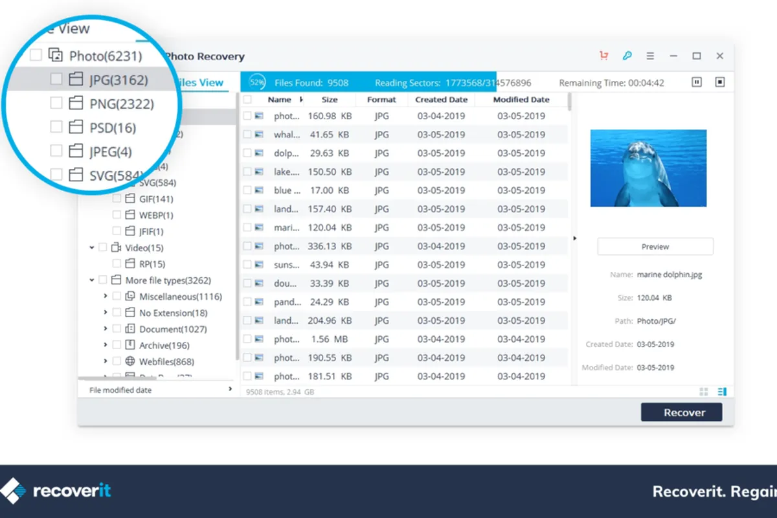Tick the Video(15) checkbox
Screen dimensions: 777x518
103,248
